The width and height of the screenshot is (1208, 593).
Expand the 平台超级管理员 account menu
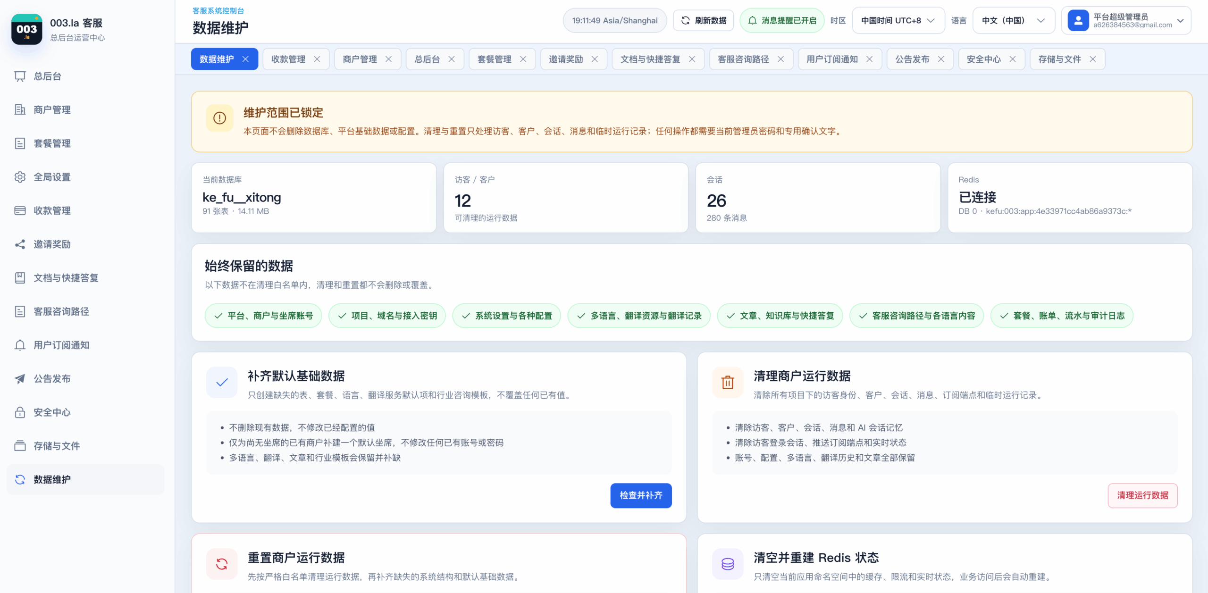tap(1126, 21)
